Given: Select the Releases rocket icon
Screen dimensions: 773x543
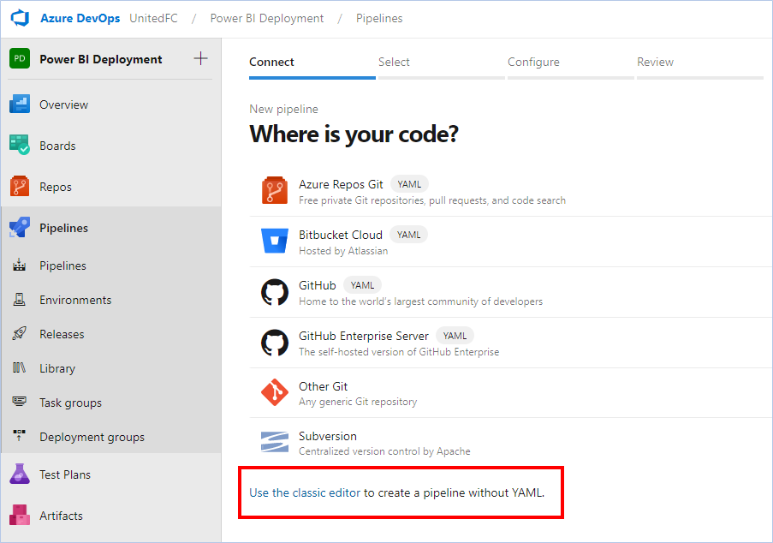Looking at the screenshot, I should coord(19,334).
